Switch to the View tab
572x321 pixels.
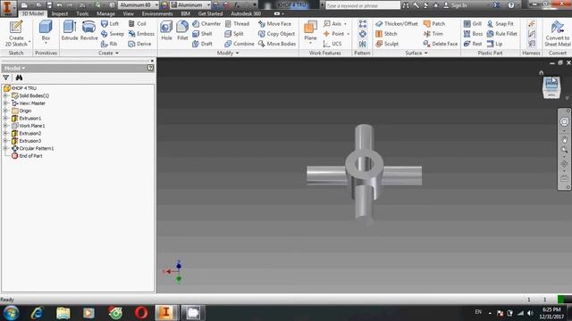[129, 14]
